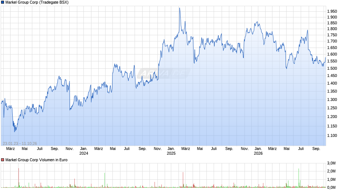The image size is (341, 191).
Task: Click the 1.100 price axis label
Action: 332,135
